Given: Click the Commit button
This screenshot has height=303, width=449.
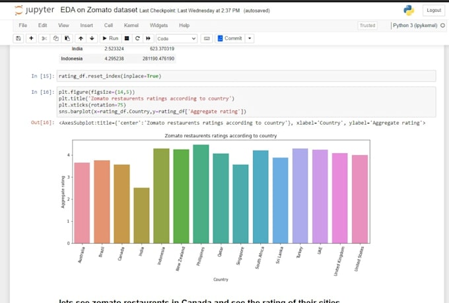Looking at the screenshot, I should (x=230, y=38).
